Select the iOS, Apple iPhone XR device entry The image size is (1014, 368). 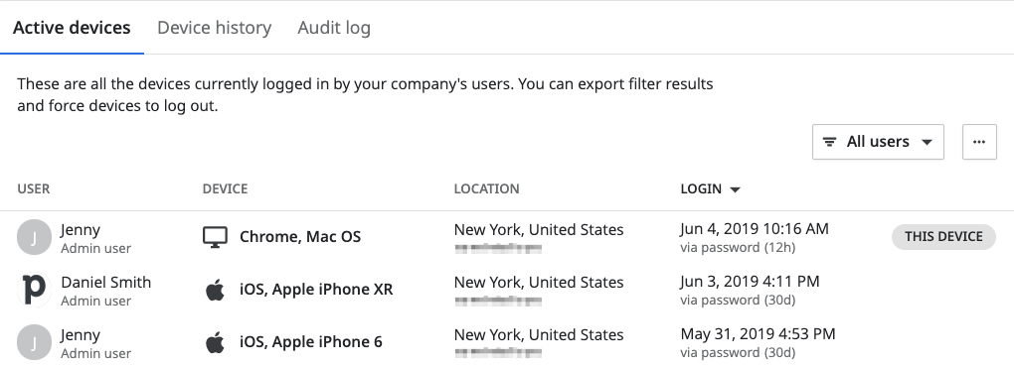pos(316,290)
